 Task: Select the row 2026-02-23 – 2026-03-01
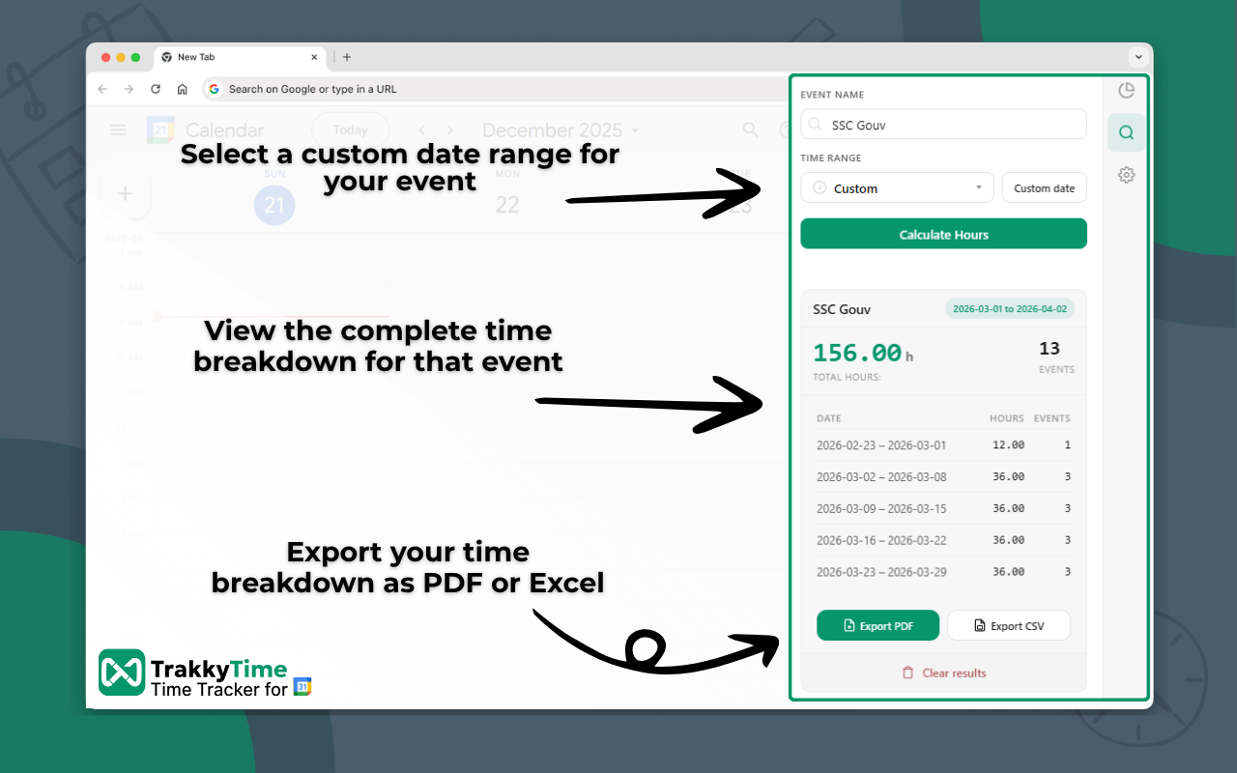[x=943, y=445]
